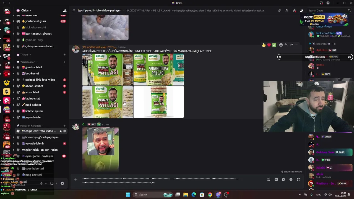354x199 pixels.
Task: React with red heart on LuciferGodLevel's message
Action: 269,45
